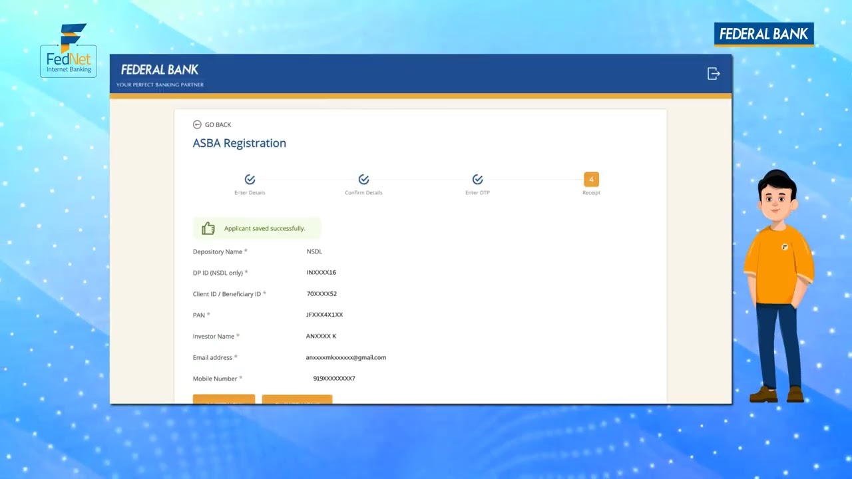Click the thumbs-up success icon
This screenshot has width=852, height=479.
point(208,228)
